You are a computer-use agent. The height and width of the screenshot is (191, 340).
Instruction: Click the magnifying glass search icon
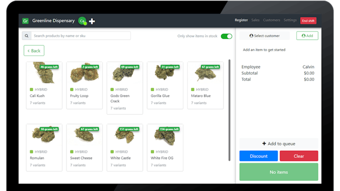coord(27,36)
